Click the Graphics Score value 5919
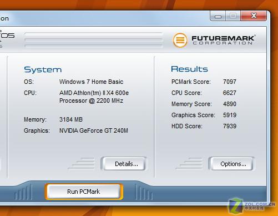 (230, 115)
